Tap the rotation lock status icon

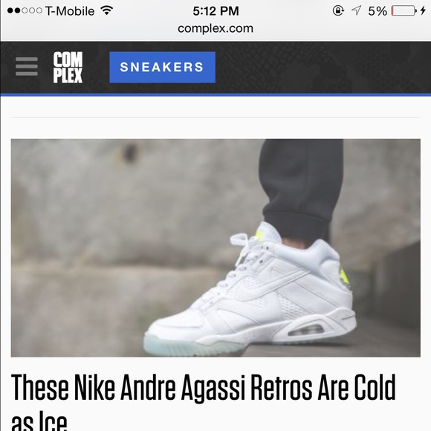tap(338, 10)
